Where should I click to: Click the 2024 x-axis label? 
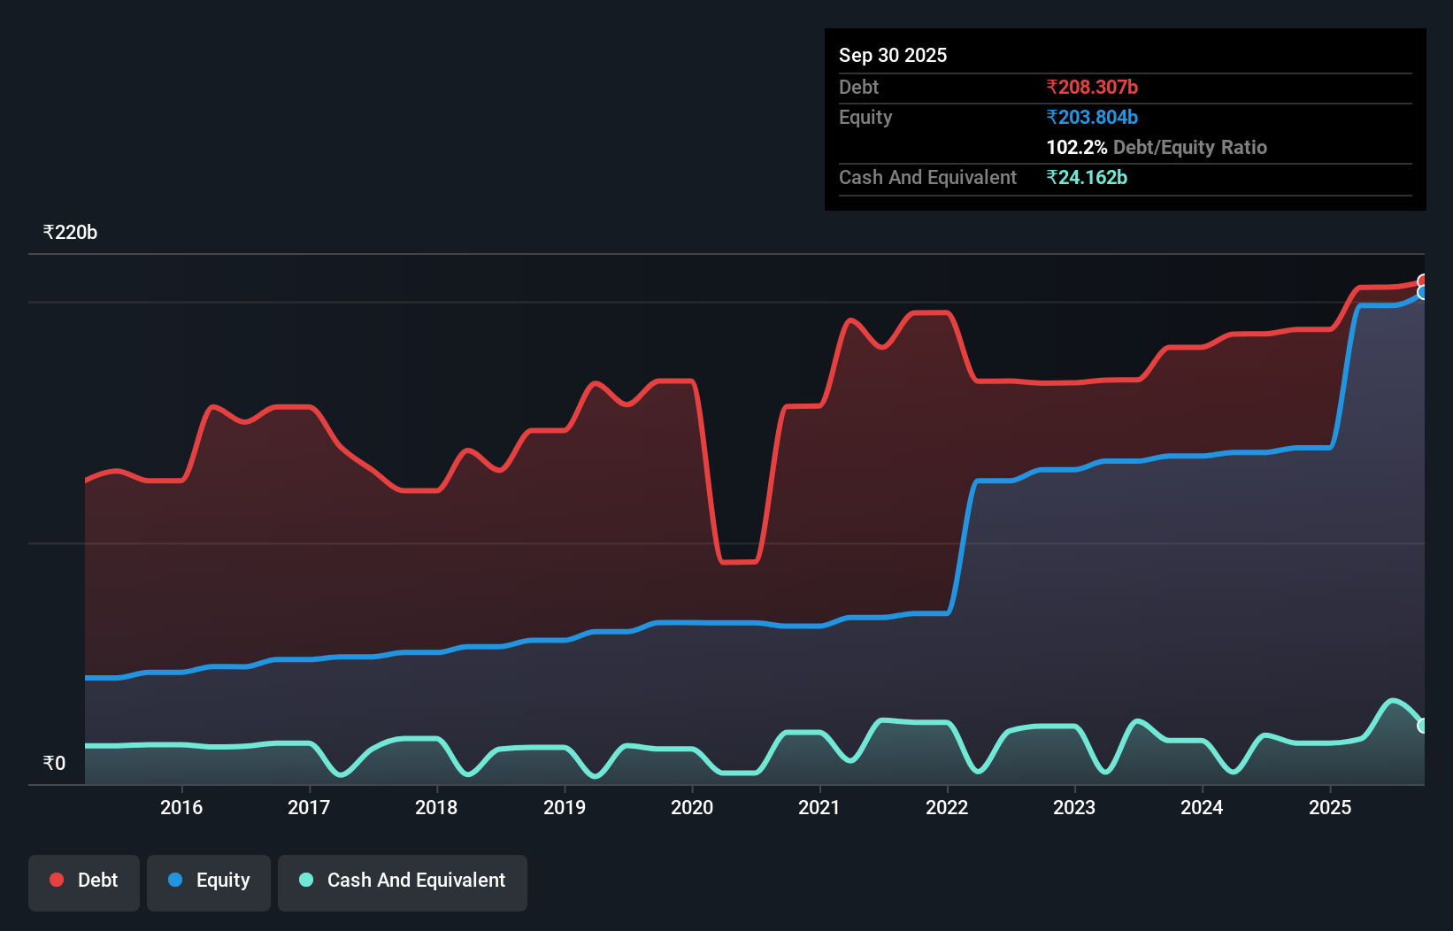[x=1202, y=807]
